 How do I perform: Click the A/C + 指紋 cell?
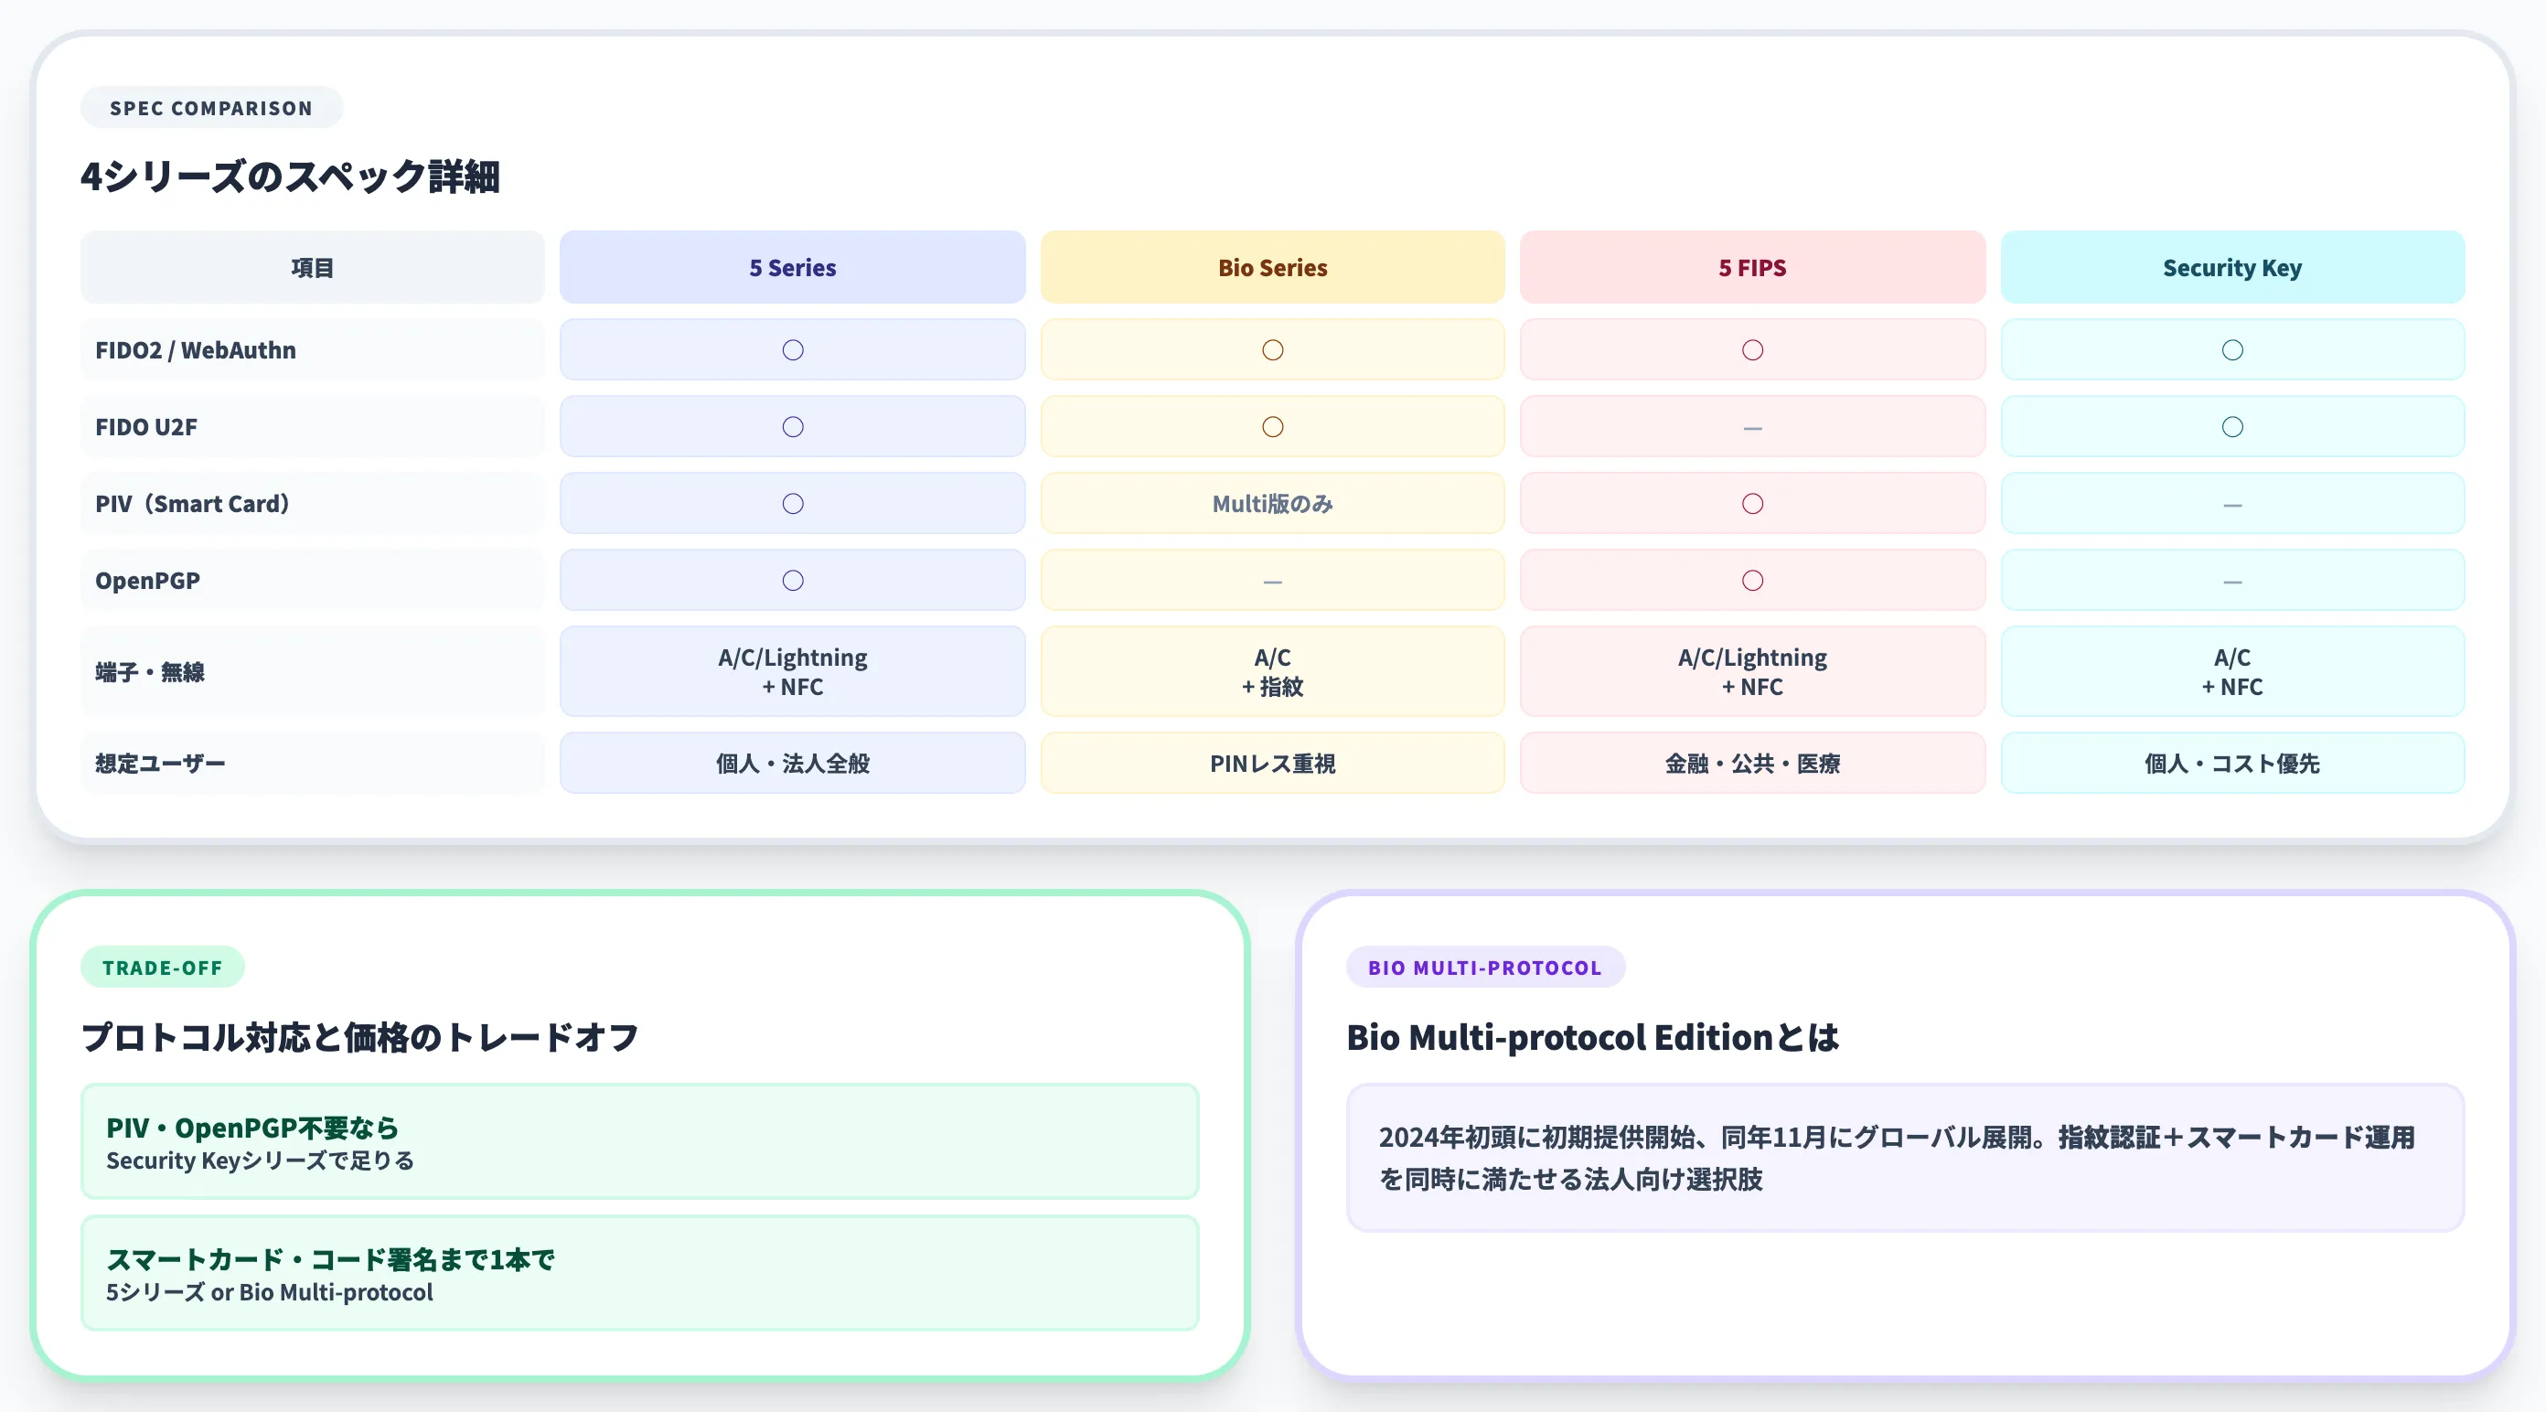(1272, 672)
